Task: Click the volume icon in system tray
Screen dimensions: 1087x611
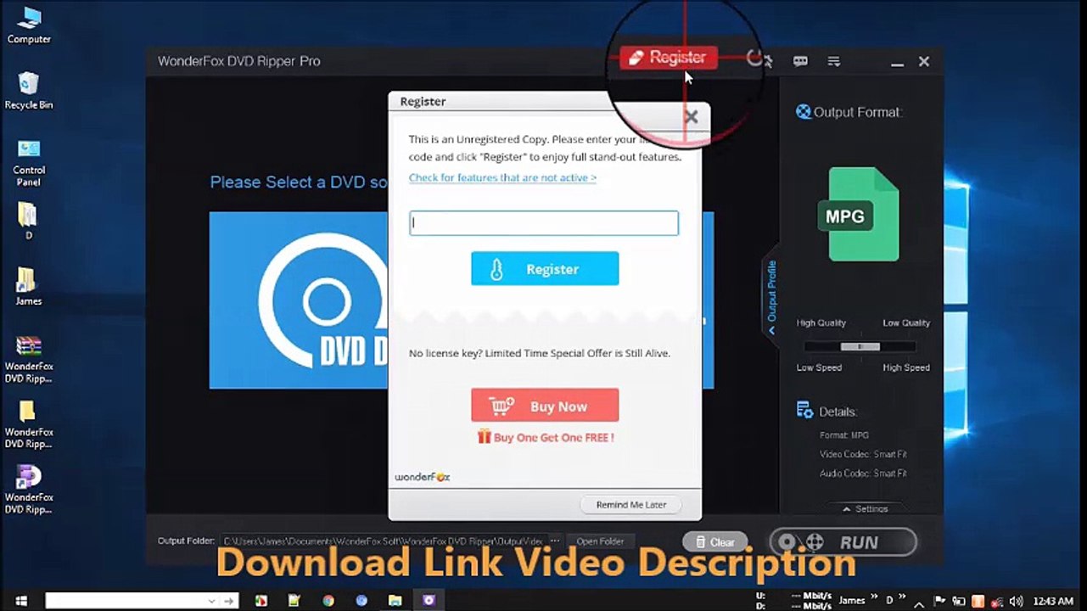Action: (x=1017, y=601)
